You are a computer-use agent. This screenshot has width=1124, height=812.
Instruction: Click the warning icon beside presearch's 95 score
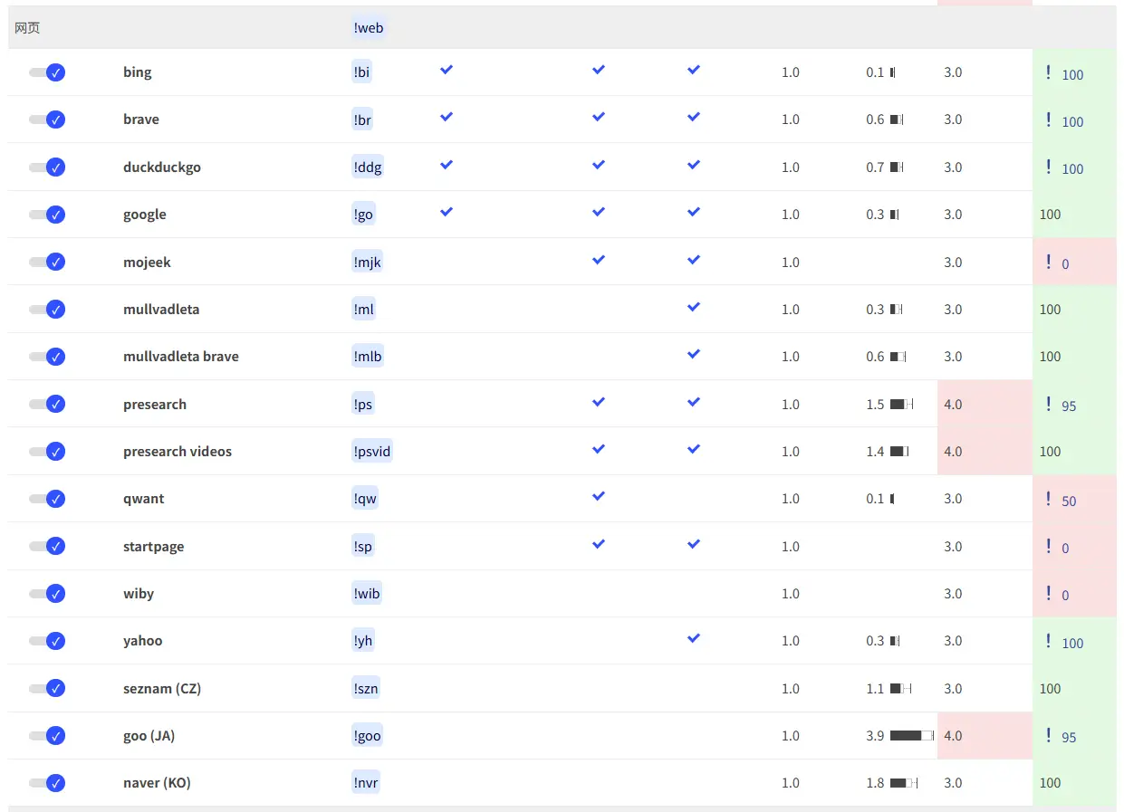pyautogui.click(x=1048, y=405)
